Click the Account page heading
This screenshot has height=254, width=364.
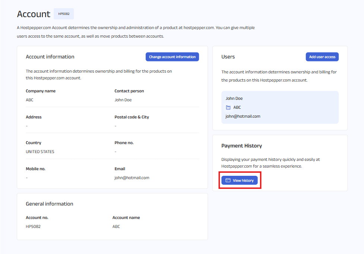point(34,14)
